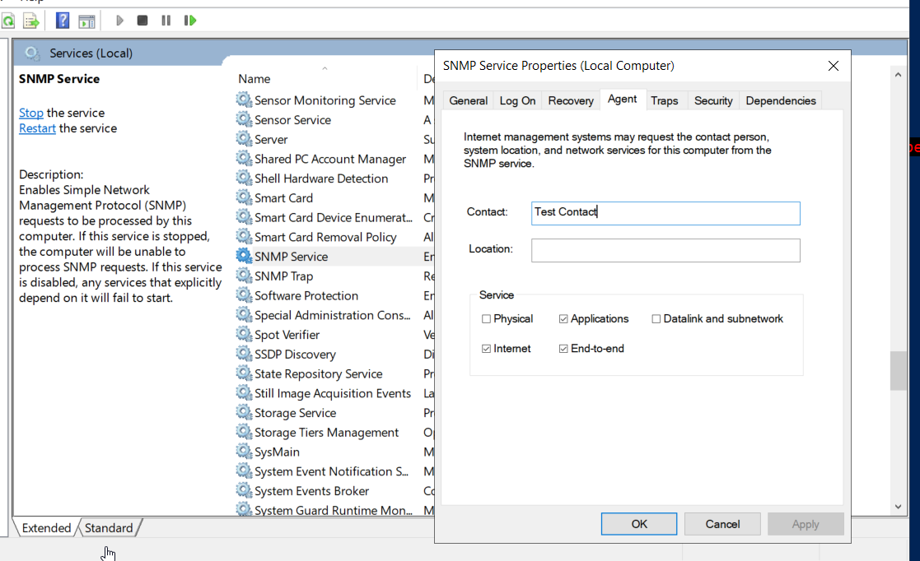Click the OK button
This screenshot has height=561, width=920.
click(639, 524)
